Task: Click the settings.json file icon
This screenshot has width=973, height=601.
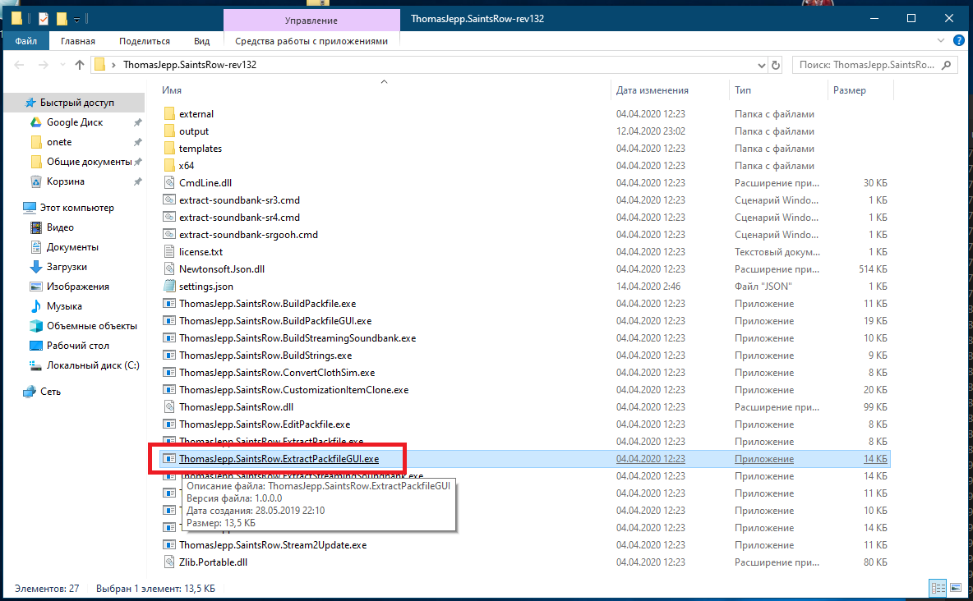Action: click(168, 287)
